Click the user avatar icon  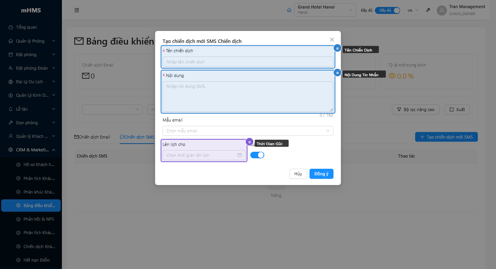click(x=441, y=10)
